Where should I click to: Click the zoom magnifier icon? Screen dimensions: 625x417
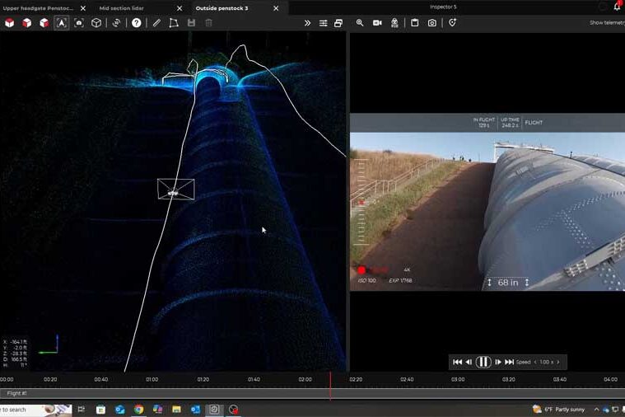[360, 23]
